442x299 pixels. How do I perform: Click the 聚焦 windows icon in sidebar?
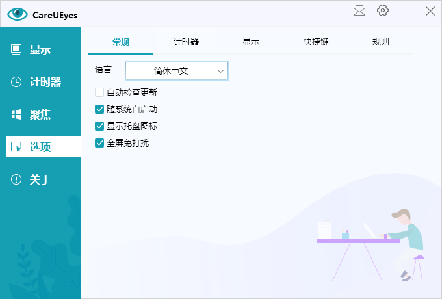coord(16,114)
